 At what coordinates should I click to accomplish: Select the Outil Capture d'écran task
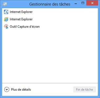(x=25, y=27)
